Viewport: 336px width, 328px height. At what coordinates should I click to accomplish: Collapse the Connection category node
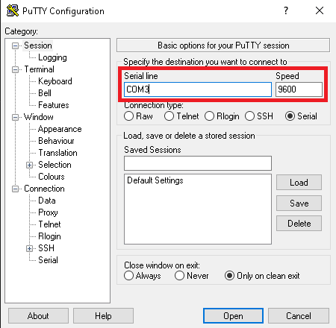tap(15, 189)
